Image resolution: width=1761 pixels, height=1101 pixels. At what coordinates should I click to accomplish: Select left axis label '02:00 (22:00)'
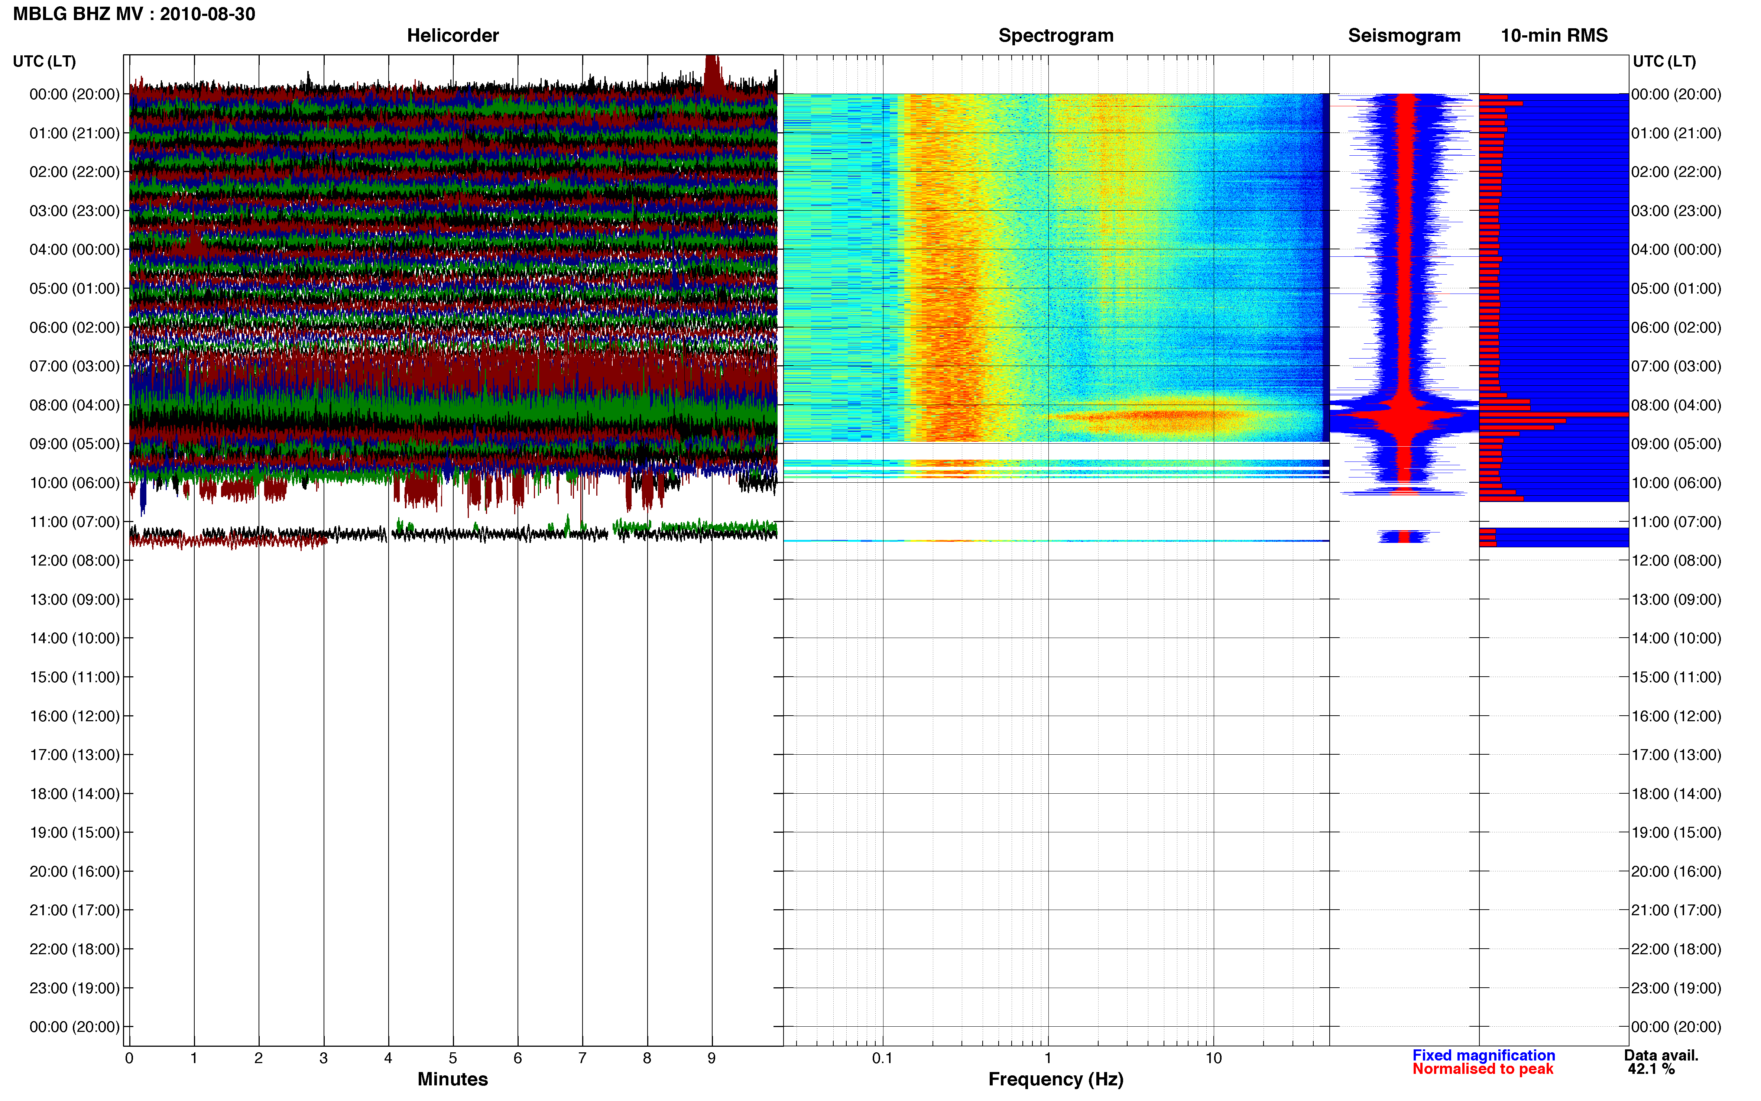(x=74, y=172)
